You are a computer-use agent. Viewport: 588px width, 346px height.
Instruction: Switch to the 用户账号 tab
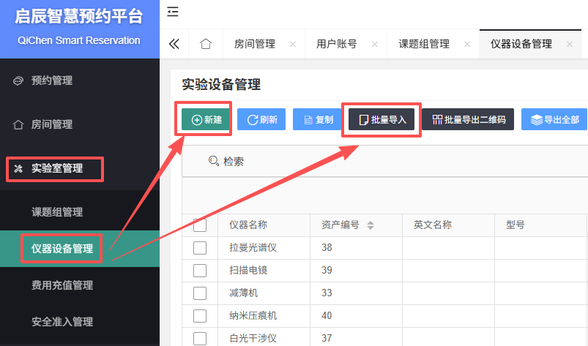tap(337, 44)
